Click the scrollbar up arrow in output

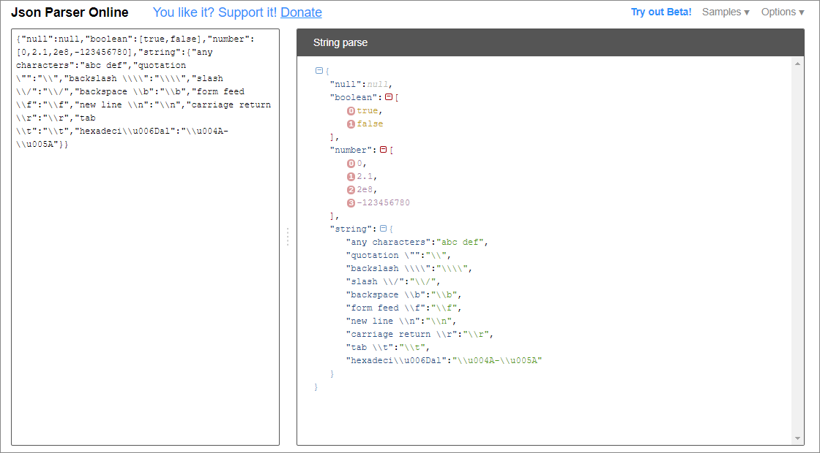click(797, 64)
